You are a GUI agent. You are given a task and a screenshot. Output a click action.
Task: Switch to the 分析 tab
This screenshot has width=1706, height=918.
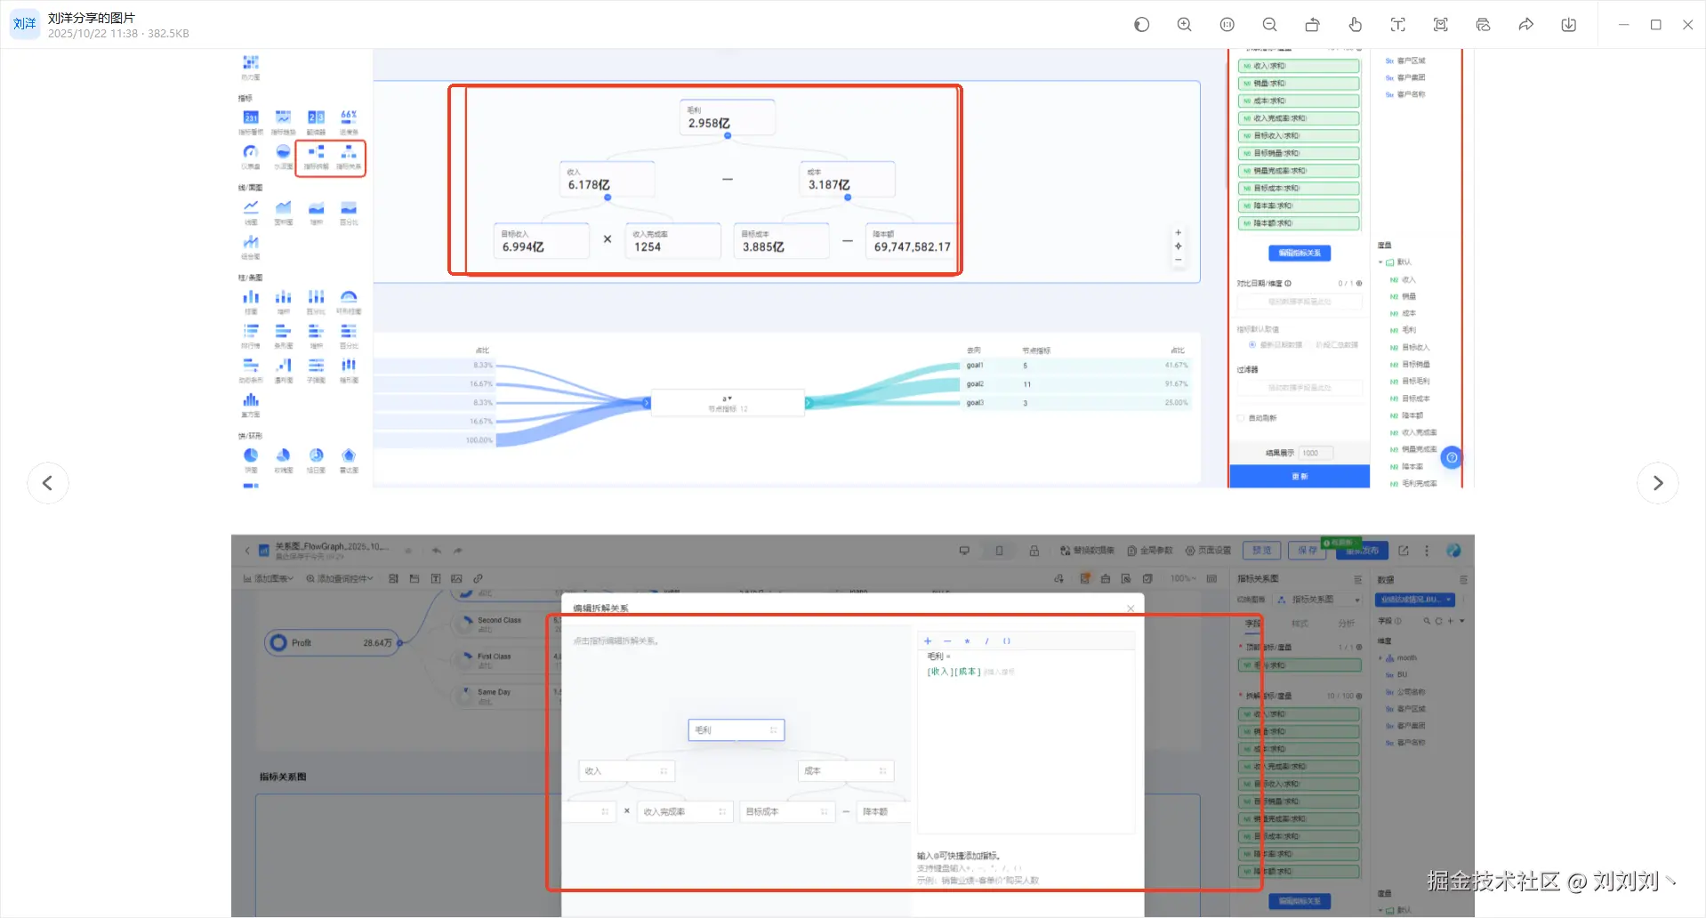coord(1346,624)
